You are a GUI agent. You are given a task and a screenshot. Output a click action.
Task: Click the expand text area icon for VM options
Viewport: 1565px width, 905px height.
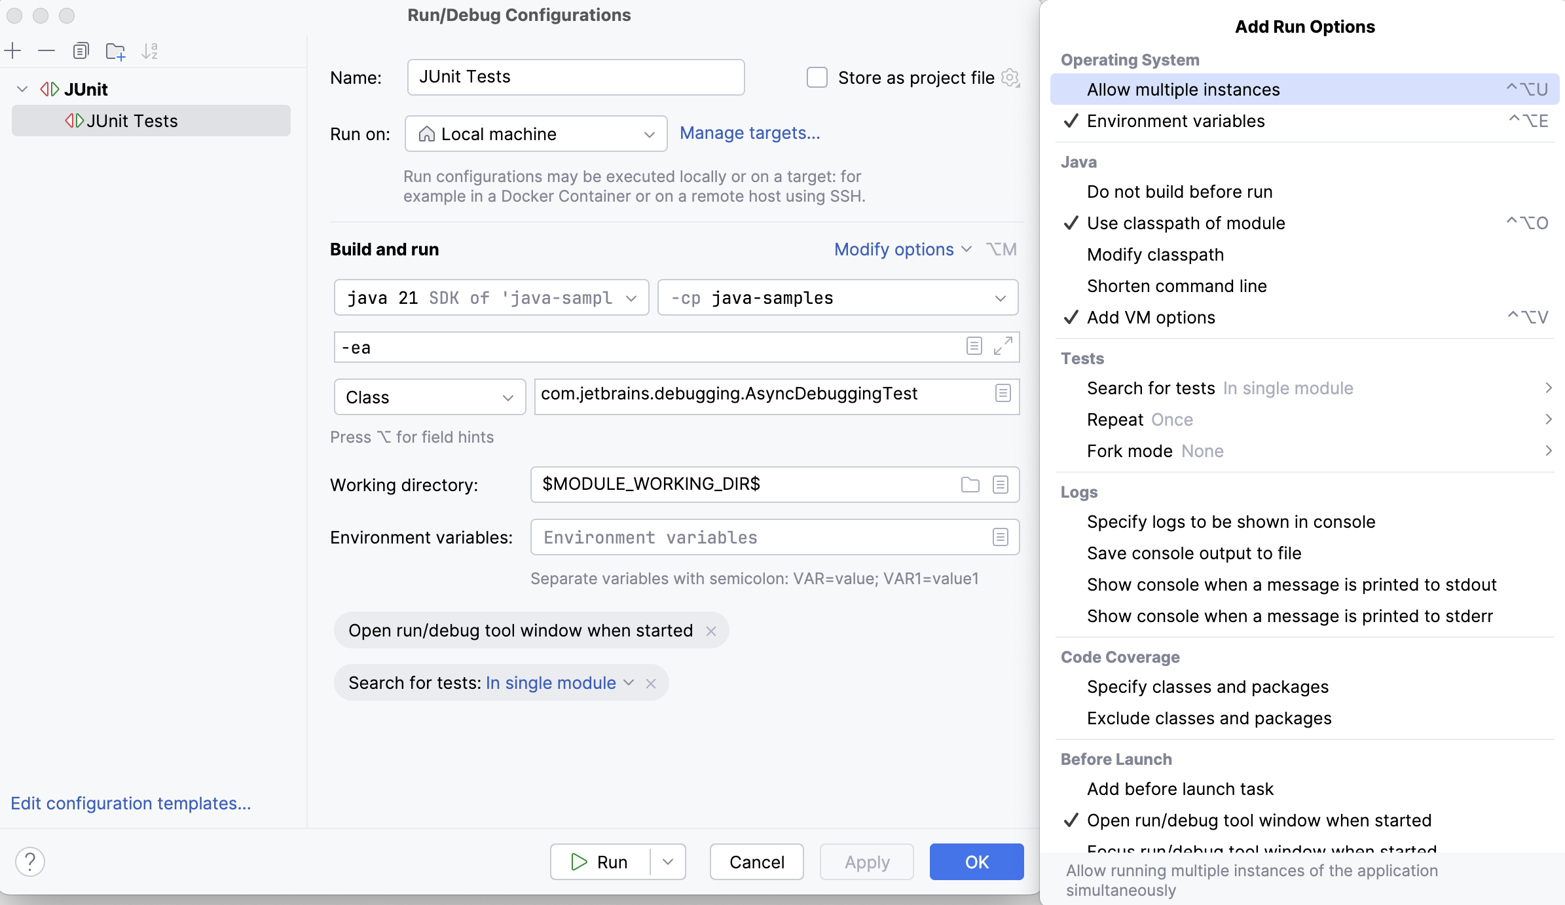[x=1003, y=344]
